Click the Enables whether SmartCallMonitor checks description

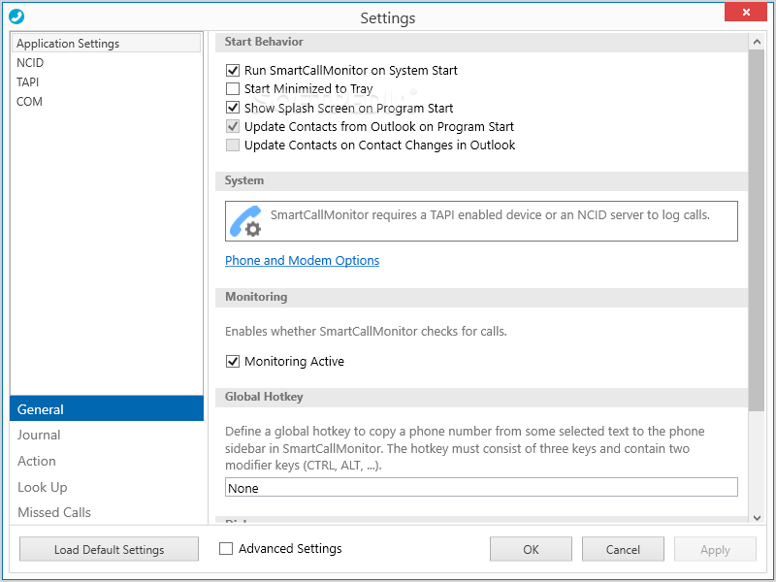click(366, 331)
